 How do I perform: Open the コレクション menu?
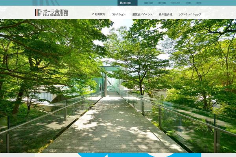[x=118, y=15]
